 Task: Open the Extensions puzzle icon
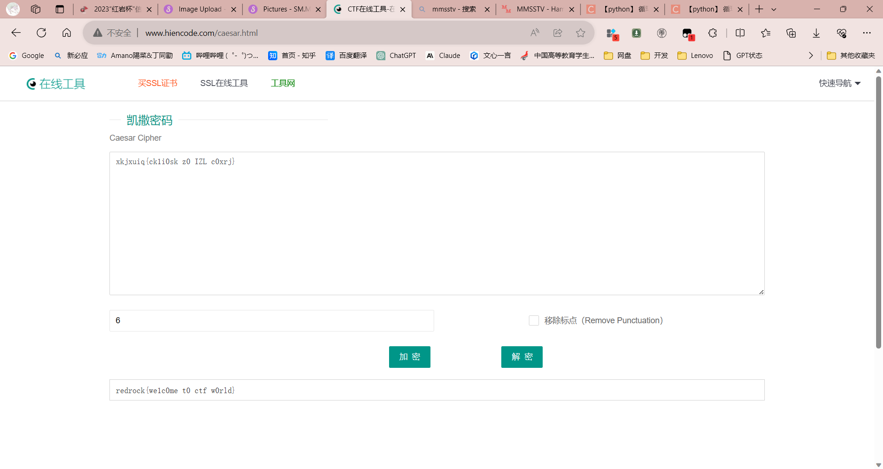[712, 33]
